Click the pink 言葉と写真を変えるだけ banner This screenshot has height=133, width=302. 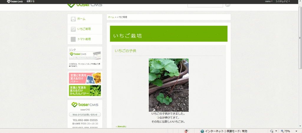pos(85,78)
